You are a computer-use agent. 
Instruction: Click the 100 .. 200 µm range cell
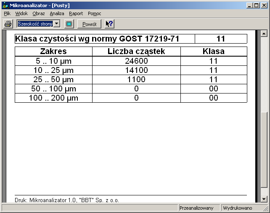pyautogui.click(x=53, y=98)
